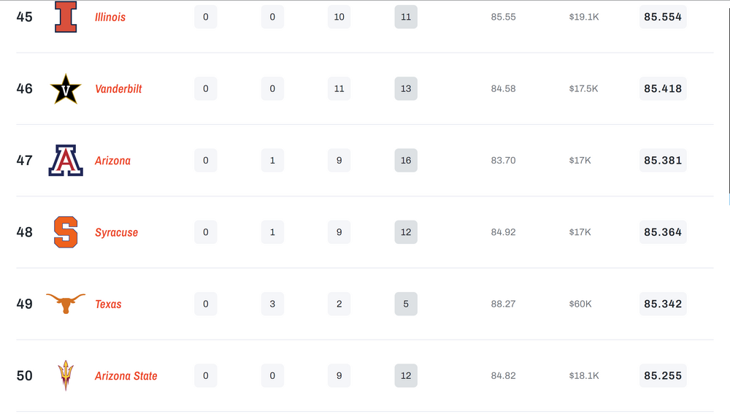730x414 pixels.
Task: Click Texas score 85.342
Action: tap(663, 304)
